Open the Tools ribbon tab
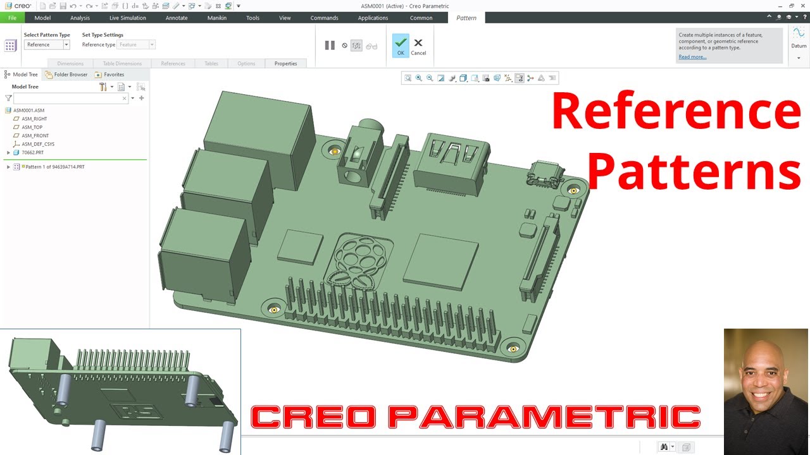The width and height of the screenshot is (810, 455). click(x=252, y=18)
